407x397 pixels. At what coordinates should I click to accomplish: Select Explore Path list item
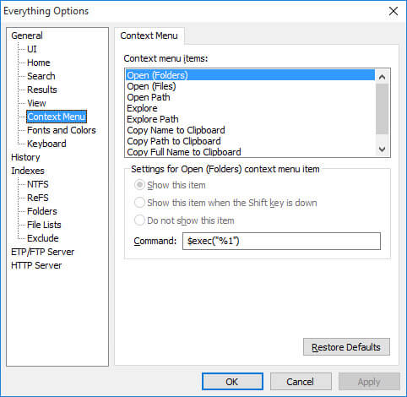250,119
